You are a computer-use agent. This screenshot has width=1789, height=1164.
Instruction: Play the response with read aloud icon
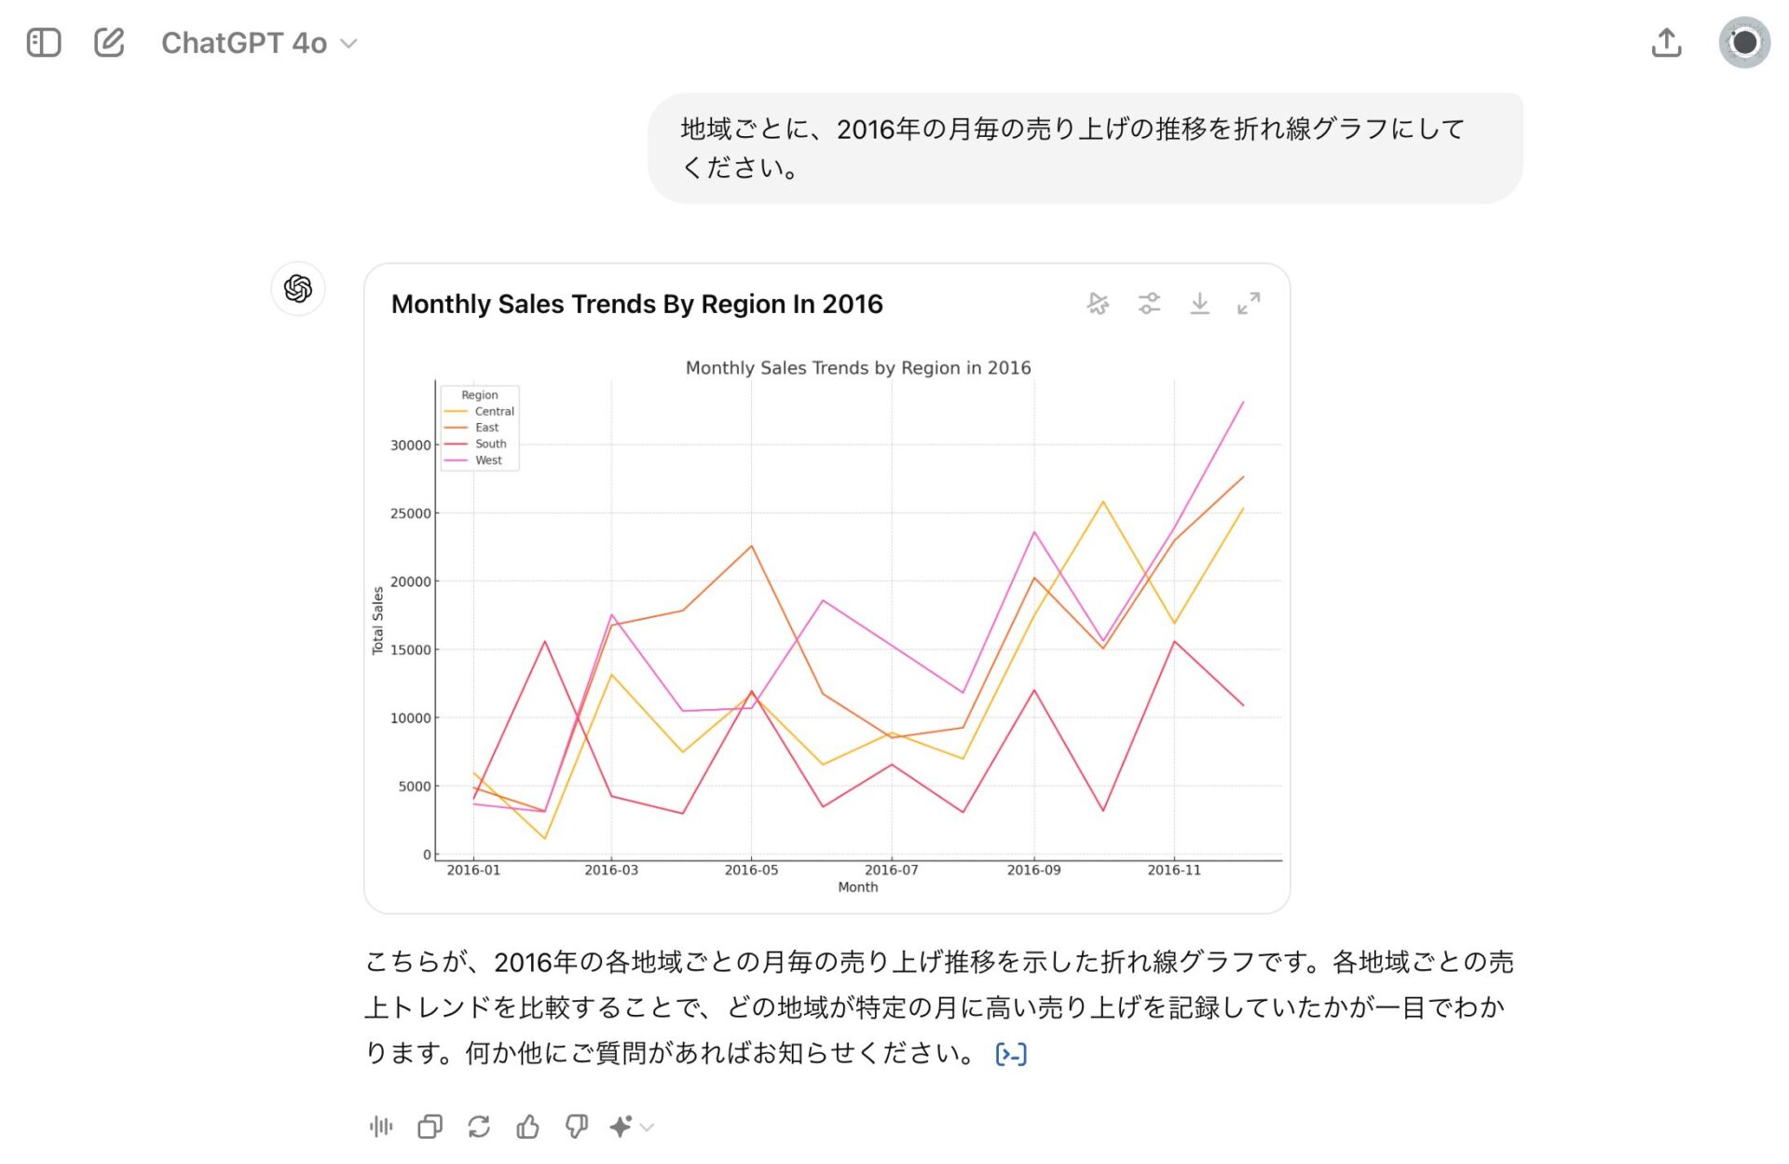pyautogui.click(x=380, y=1127)
